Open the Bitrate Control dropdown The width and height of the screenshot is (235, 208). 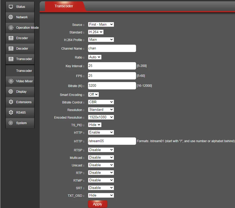coord(101,102)
